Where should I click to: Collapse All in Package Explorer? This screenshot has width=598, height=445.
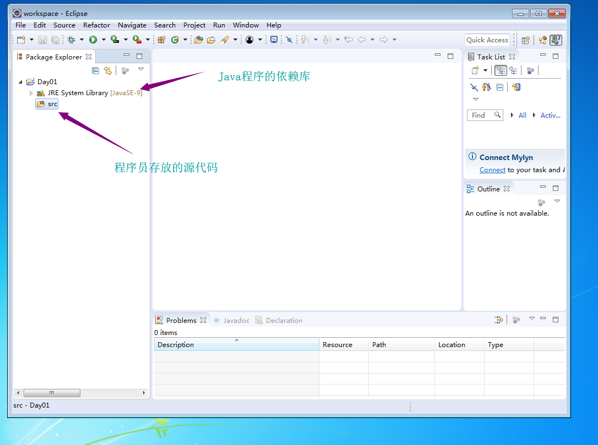tap(96, 70)
